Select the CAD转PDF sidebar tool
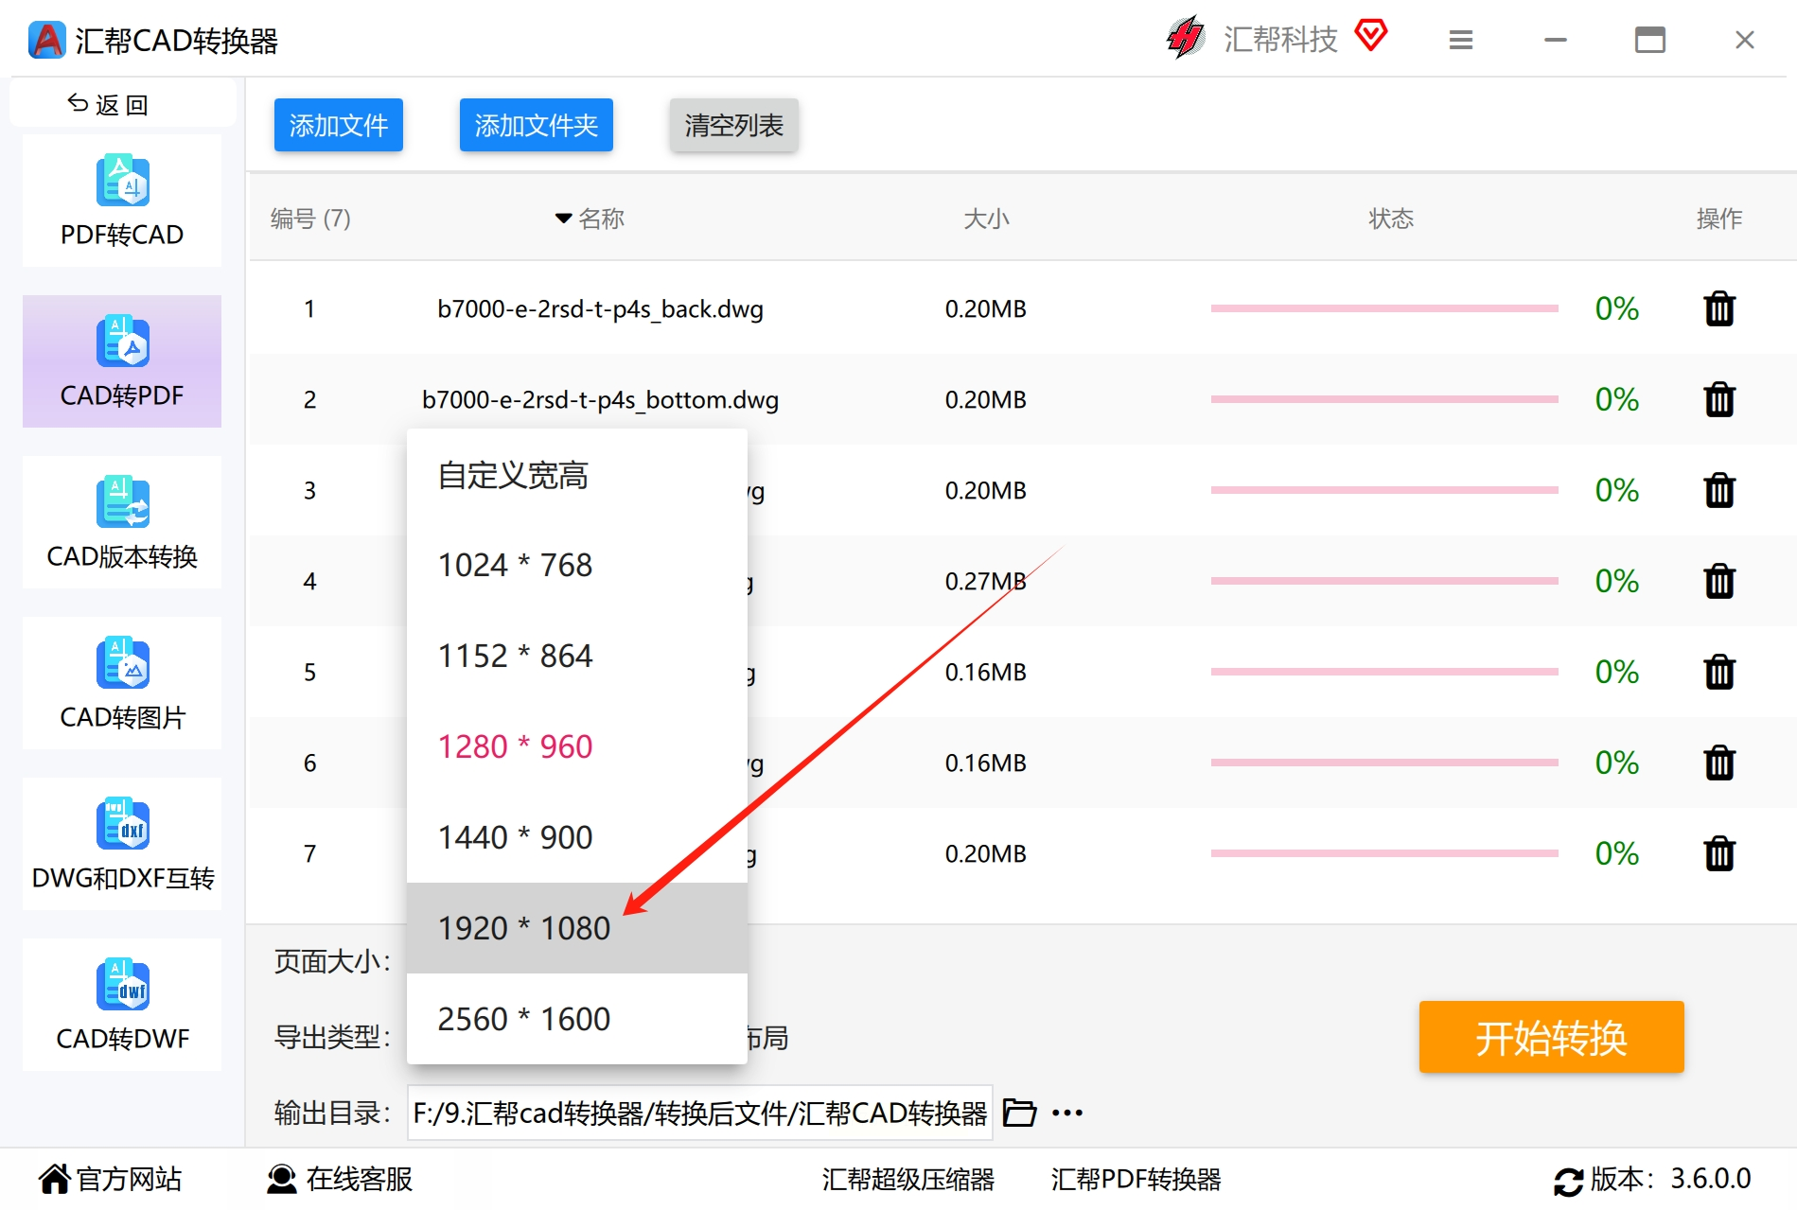 tap(122, 361)
